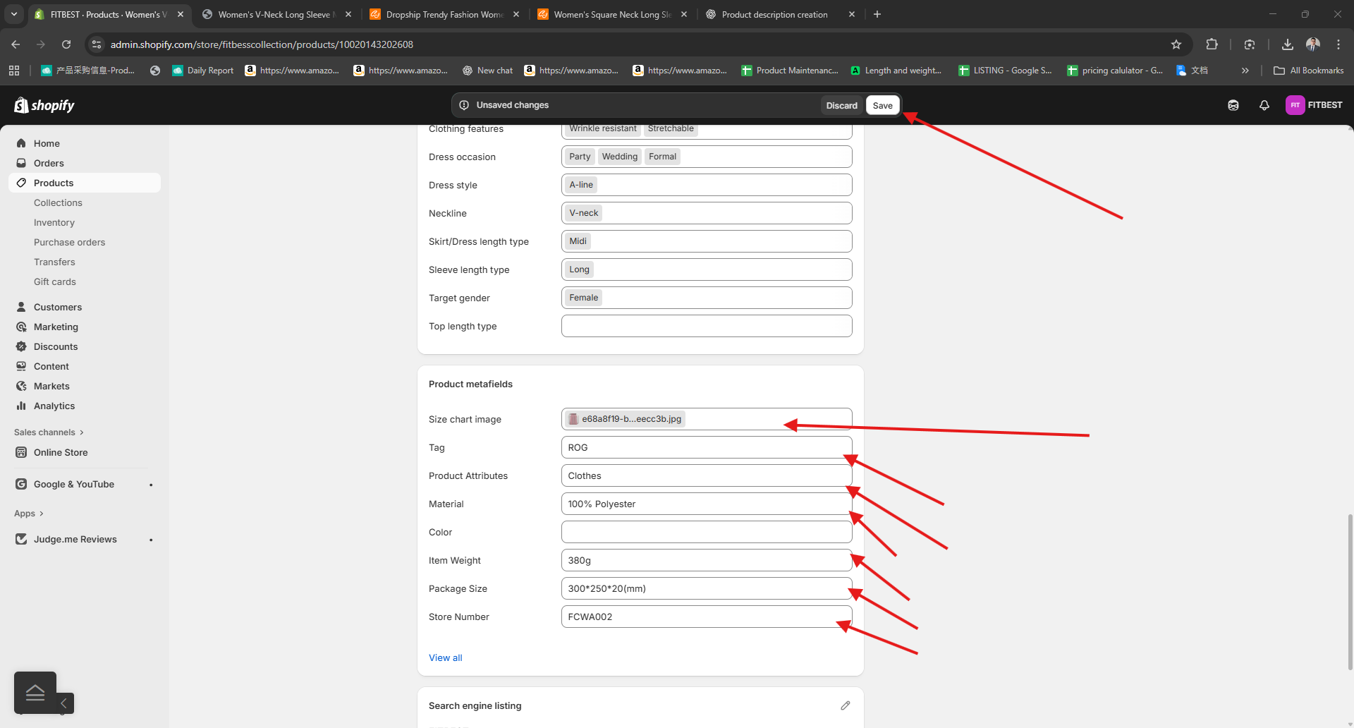Click the empty Color metafield input
The image size is (1354, 728).
tap(706, 532)
